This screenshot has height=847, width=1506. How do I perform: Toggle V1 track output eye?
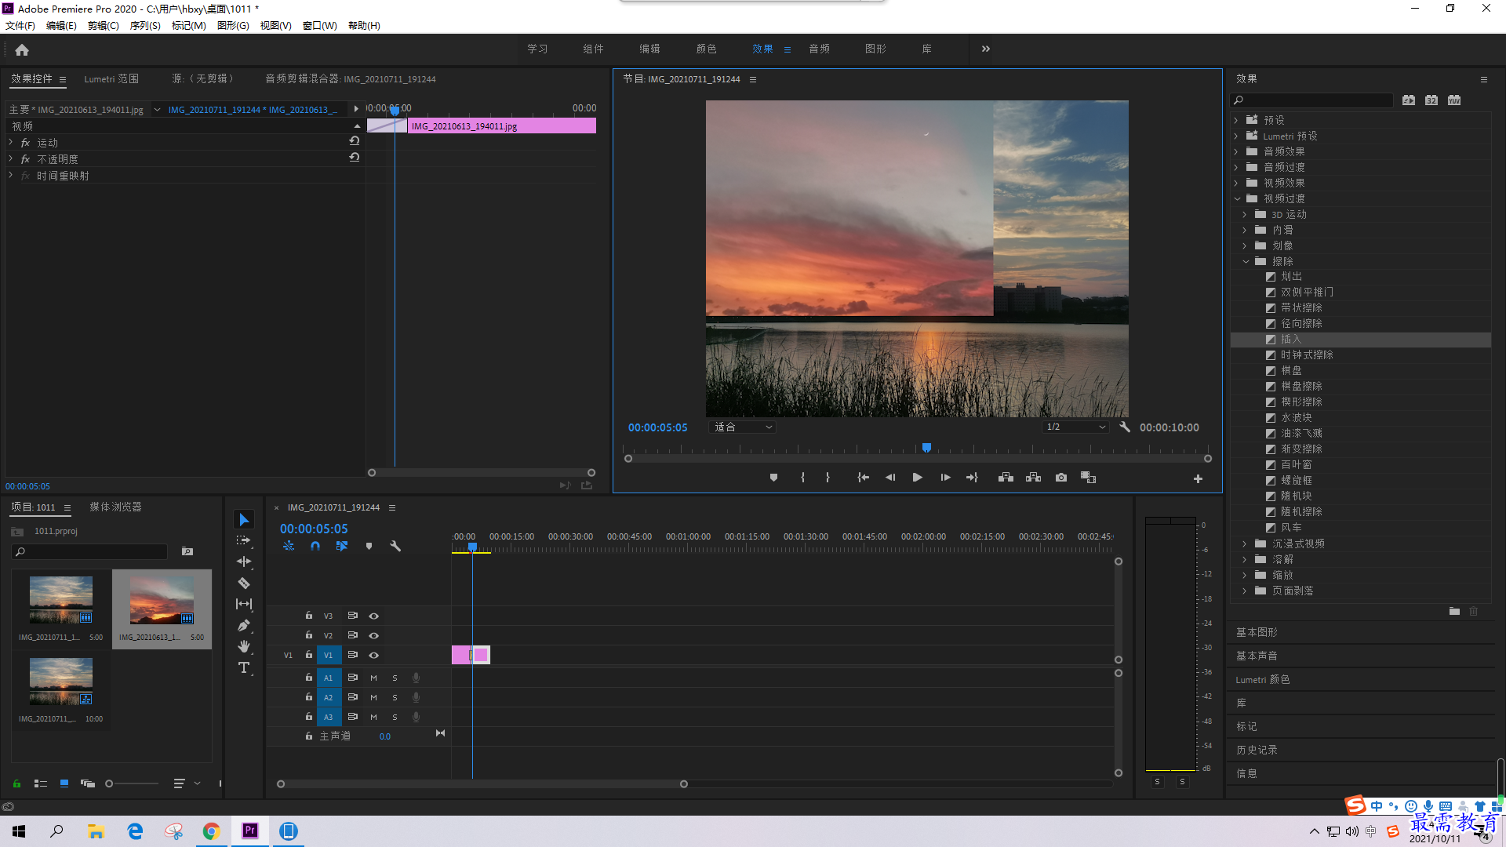(x=374, y=655)
